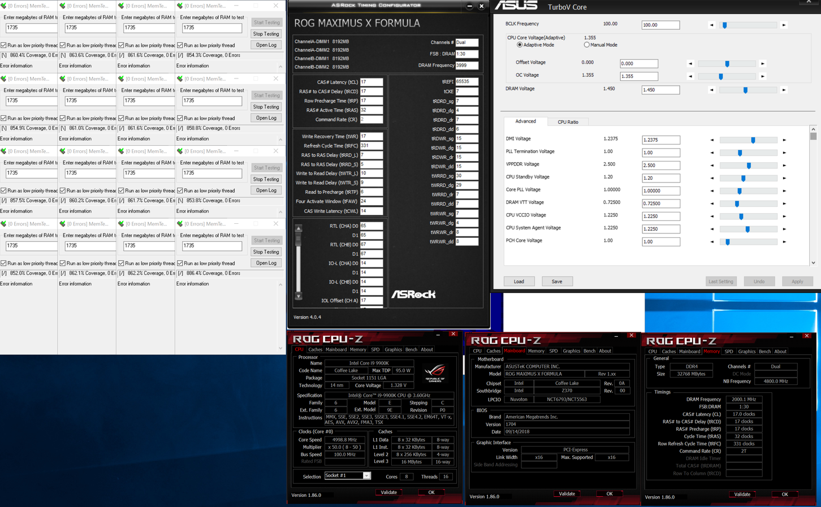Increase DMI Voltage with right arrow
Image resolution: width=821 pixels, height=507 pixels.
(x=784, y=140)
